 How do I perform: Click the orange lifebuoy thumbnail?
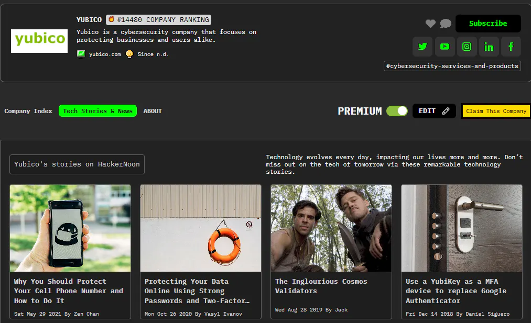pyautogui.click(x=201, y=228)
